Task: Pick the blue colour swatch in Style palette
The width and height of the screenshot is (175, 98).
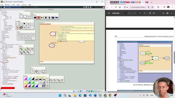Action: (x=36, y=86)
